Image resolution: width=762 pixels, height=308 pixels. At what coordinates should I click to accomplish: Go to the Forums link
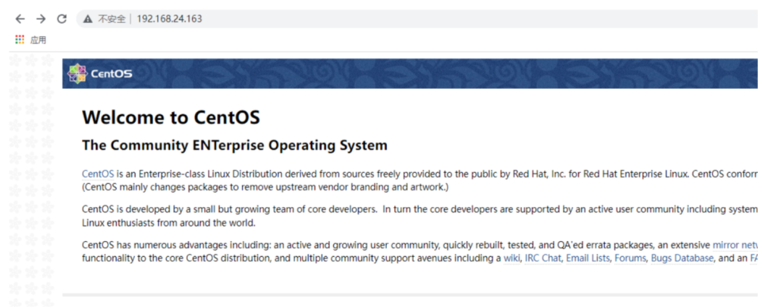630,258
